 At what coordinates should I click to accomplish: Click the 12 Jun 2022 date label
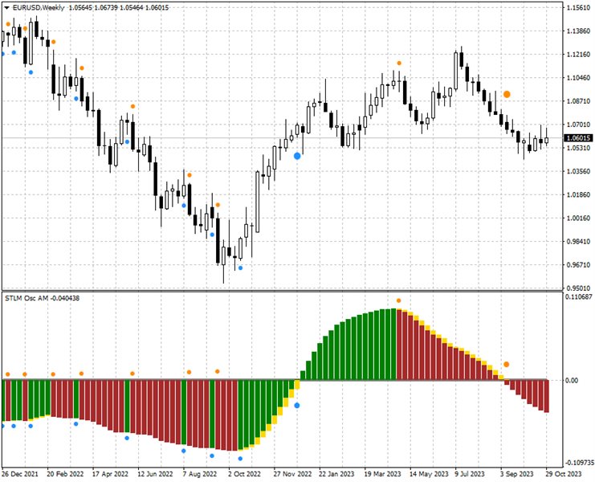pos(155,474)
